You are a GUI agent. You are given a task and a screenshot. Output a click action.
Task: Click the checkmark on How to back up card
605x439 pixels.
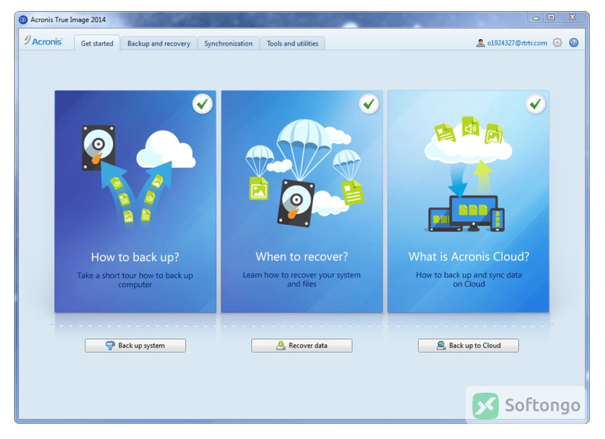point(202,104)
